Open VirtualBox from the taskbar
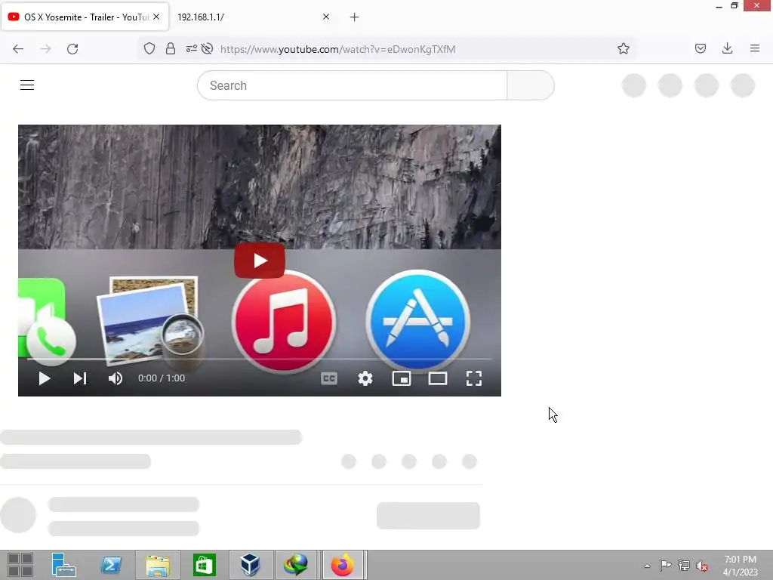This screenshot has height=580, width=773. click(x=250, y=565)
